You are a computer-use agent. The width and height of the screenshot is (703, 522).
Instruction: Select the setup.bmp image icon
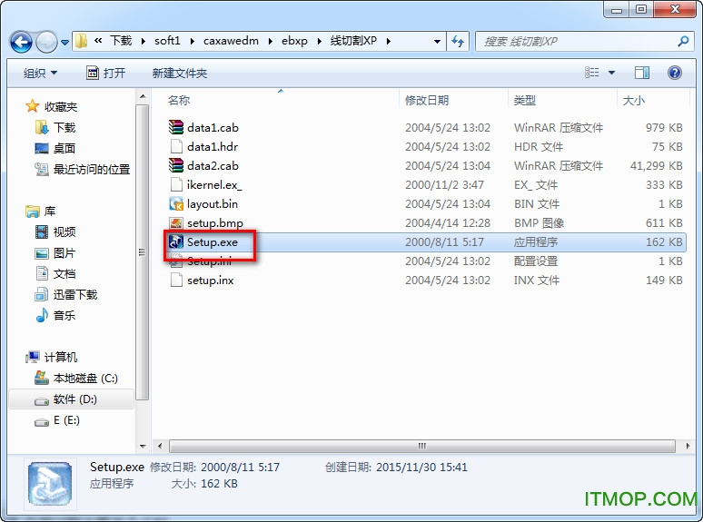pyautogui.click(x=176, y=222)
